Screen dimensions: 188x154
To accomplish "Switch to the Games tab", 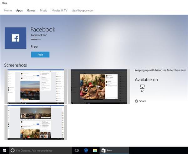I will (31, 10).
